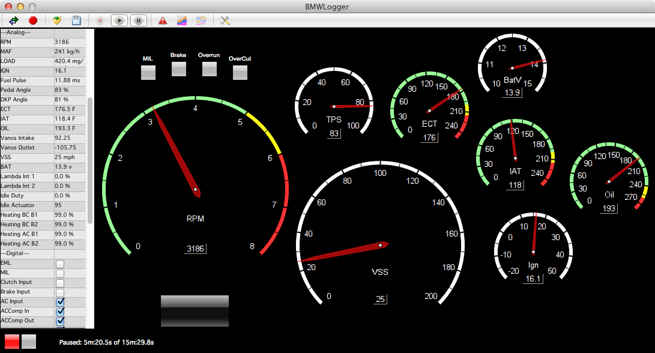
Task: Select the Lambda Int 2 row
Action: [43, 186]
